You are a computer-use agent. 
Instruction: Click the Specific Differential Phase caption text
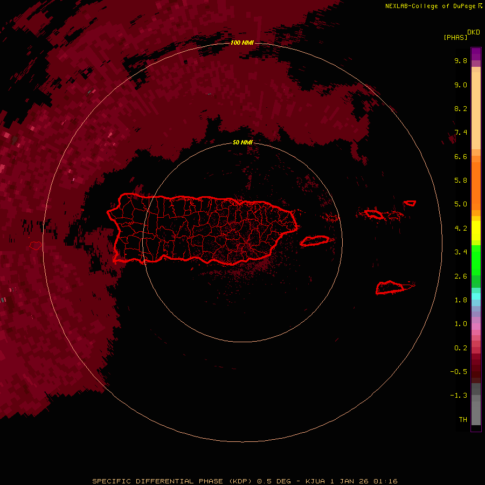point(245,481)
